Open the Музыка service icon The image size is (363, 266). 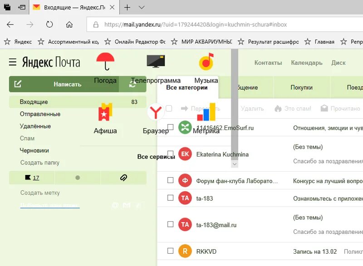click(x=206, y=62)
